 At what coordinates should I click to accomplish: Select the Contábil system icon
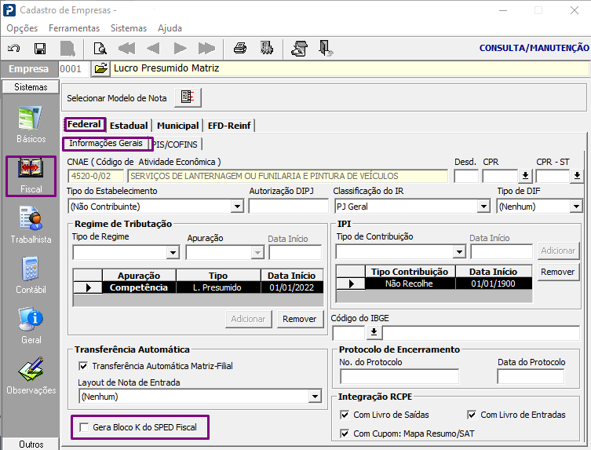coord(31,276)
